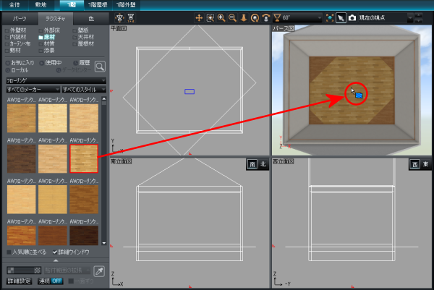Click the zoom in magnifier icon
This screenshot has height=290, width=434.
tap(221, 17)
